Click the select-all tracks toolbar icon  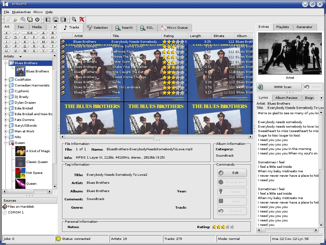74,19
